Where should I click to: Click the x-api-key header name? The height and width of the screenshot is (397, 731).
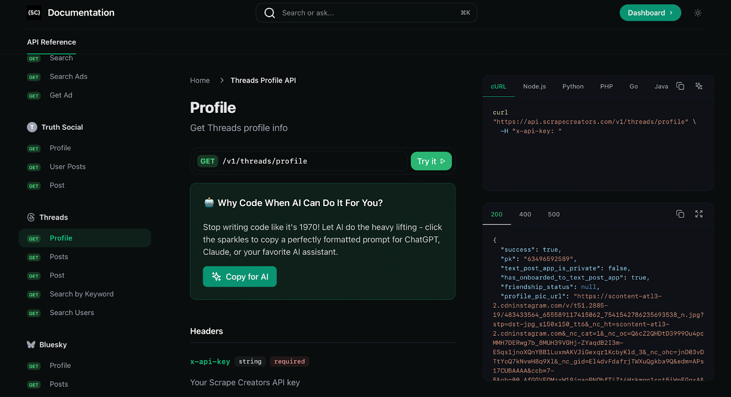pos(210,361)
